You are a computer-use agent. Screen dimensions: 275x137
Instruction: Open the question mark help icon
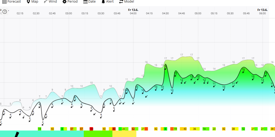(5, 12)
